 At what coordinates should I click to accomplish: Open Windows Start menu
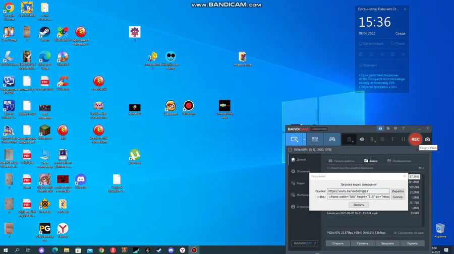pos(5,250)
